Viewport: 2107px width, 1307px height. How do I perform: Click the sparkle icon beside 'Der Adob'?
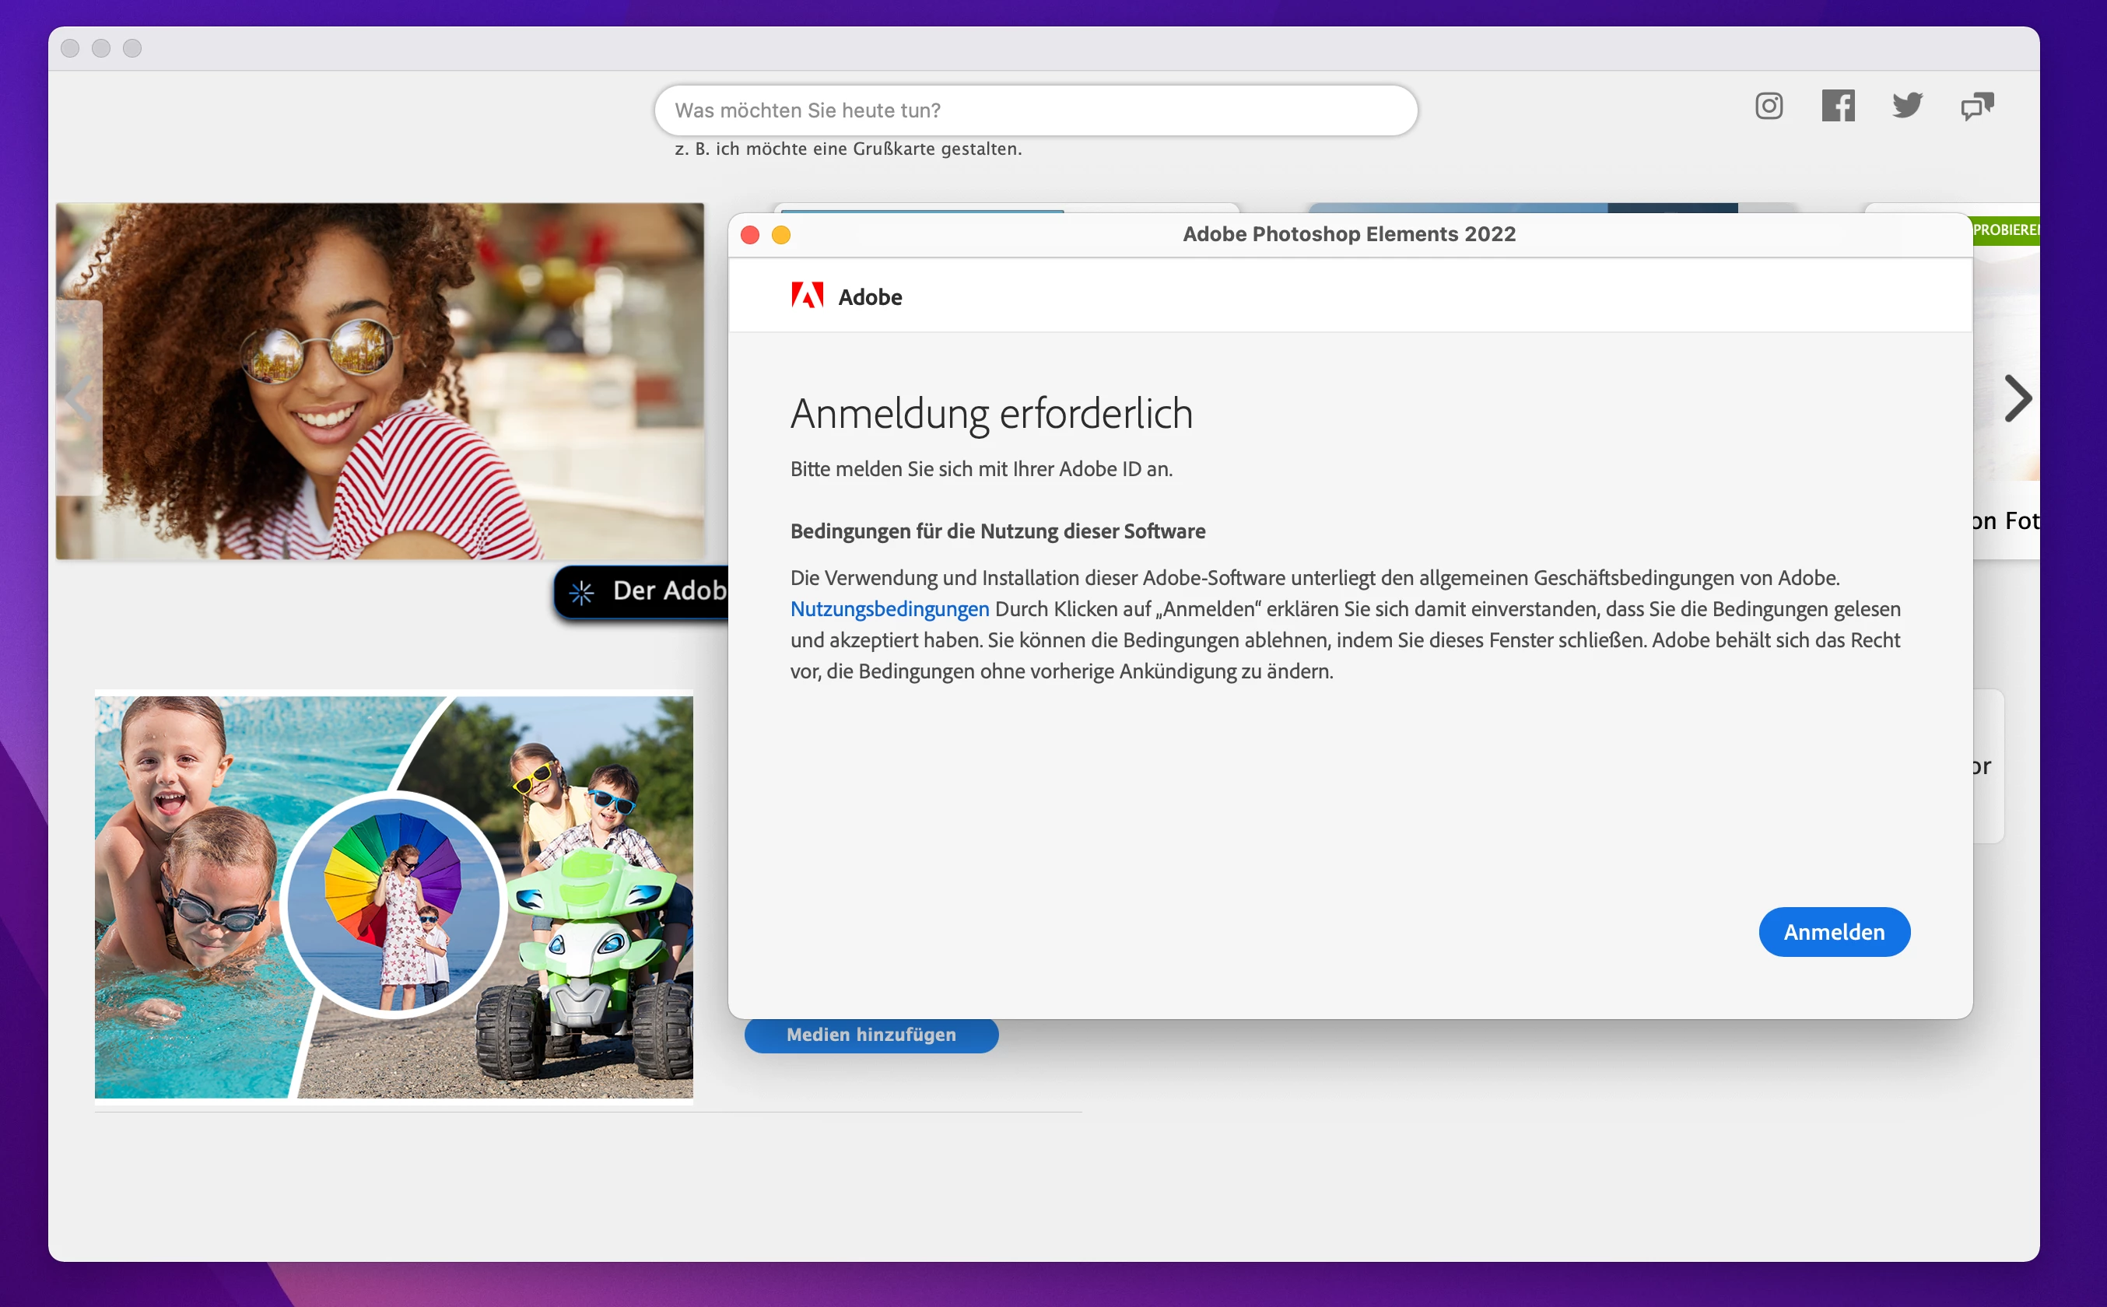582,592
